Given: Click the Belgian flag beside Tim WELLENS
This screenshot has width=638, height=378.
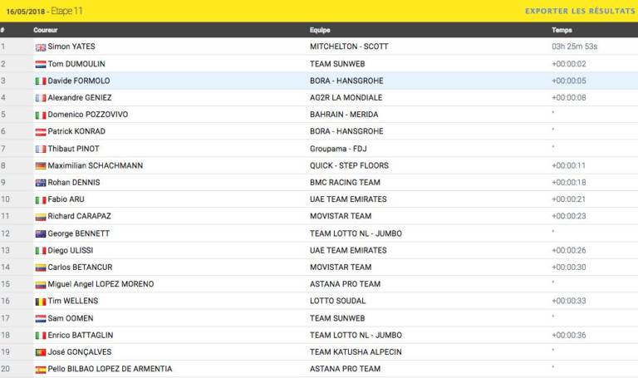Looking at the screenshot, I should click(x=41, y=302).
